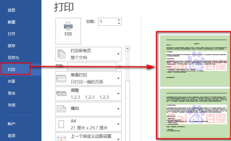
Task: Select 新建 (New) in the sidebar
Action: (x=11, y=22)
